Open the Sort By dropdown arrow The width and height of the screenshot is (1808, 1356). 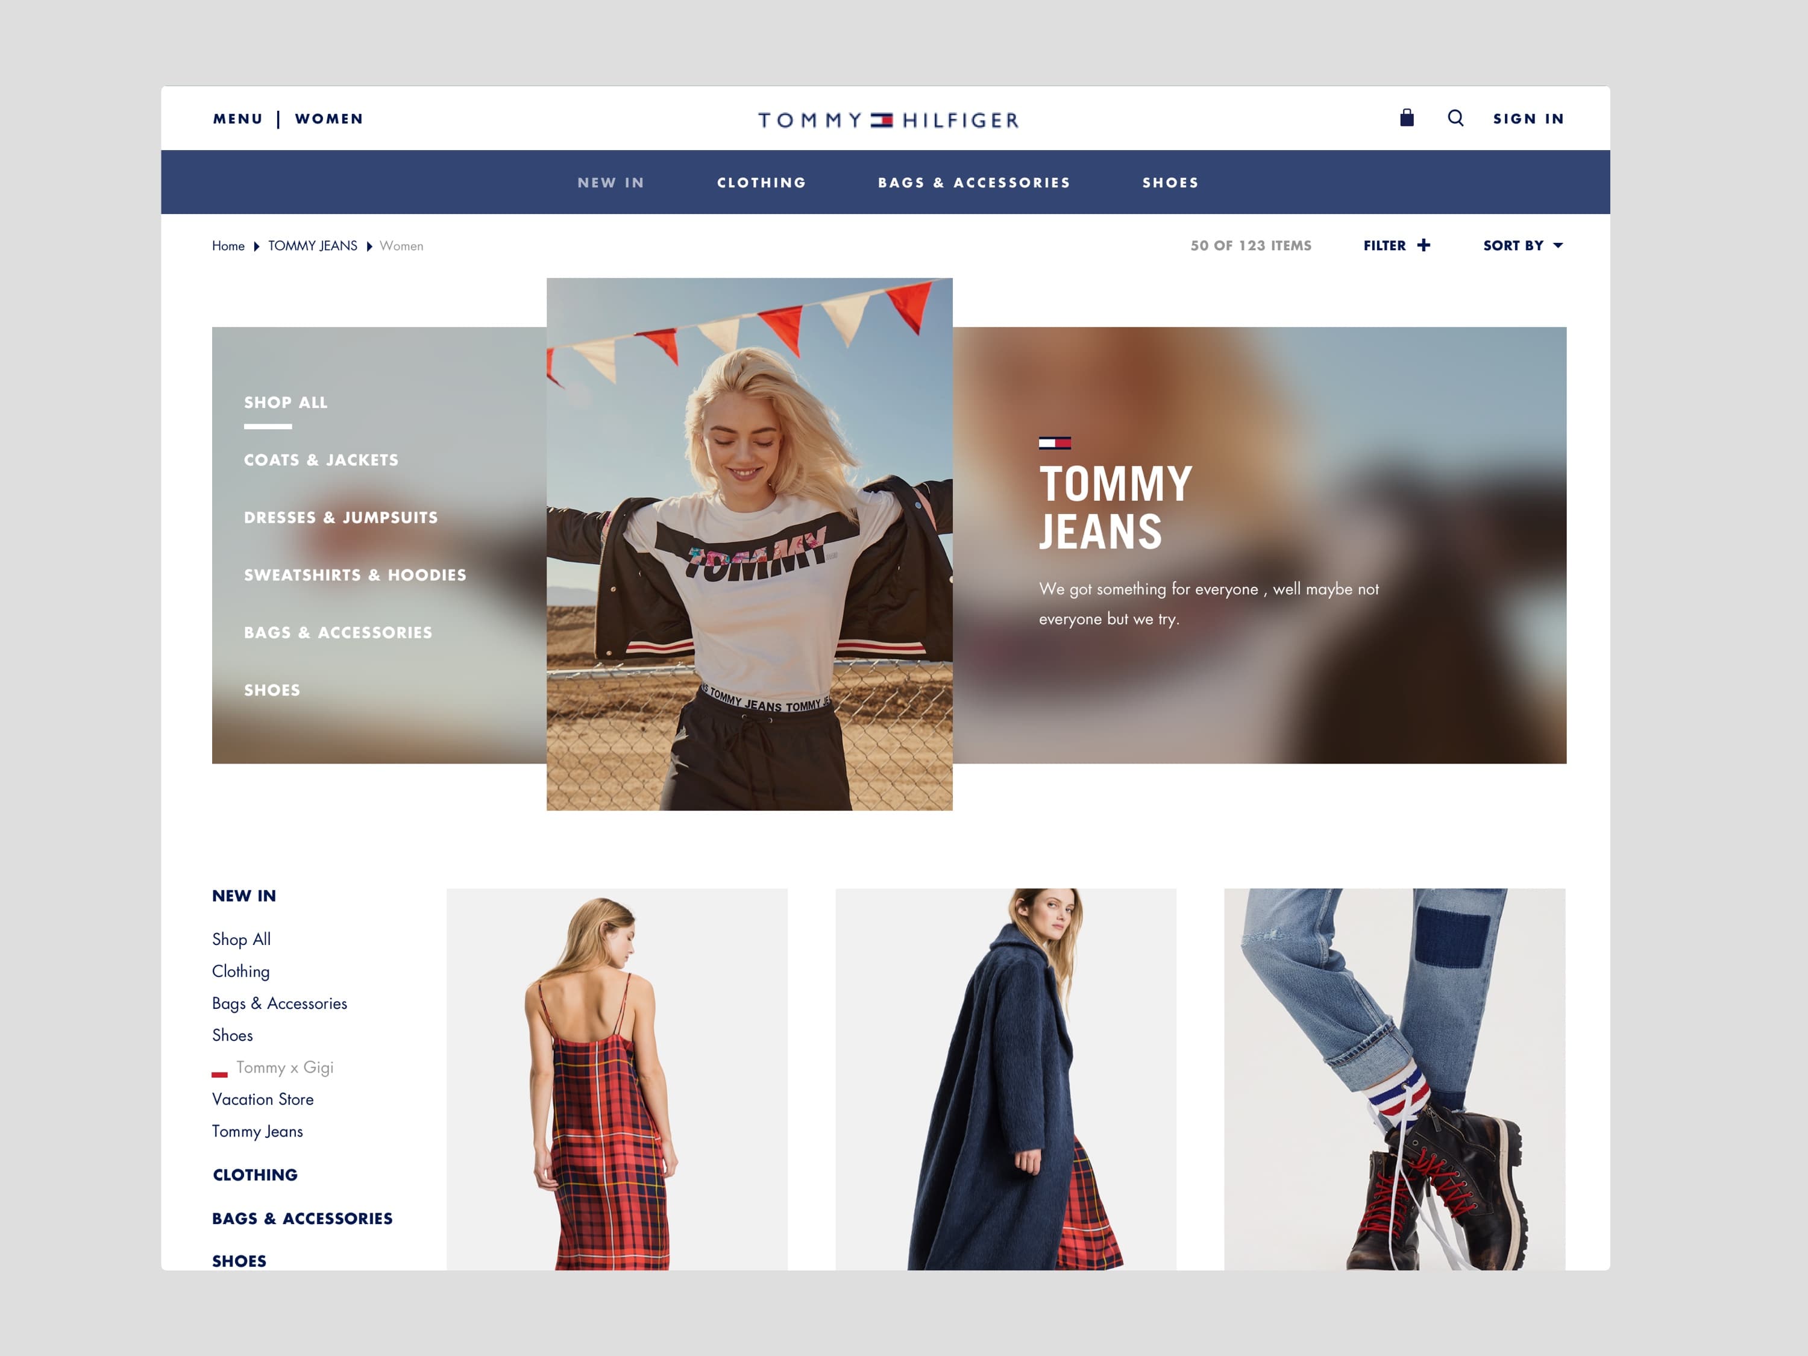point(1558,245)
